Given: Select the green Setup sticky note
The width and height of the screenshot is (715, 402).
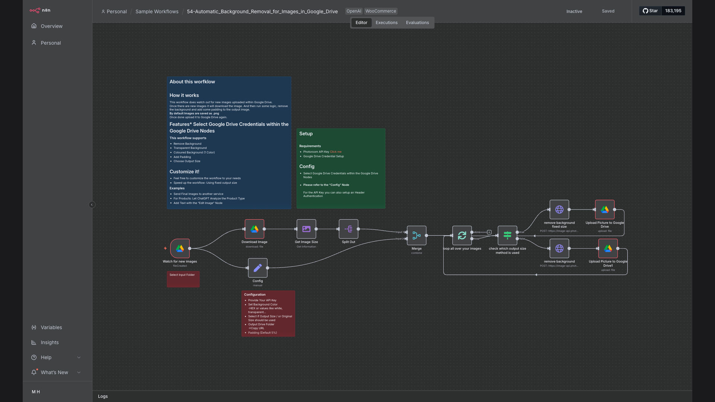Looking at the screenshot, I should tap(341, 168).
